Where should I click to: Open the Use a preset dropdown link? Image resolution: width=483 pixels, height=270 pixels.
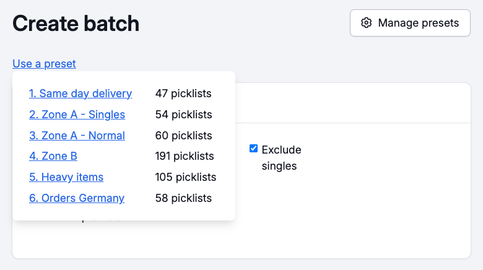pyautogui.click(x=44, y=63)
